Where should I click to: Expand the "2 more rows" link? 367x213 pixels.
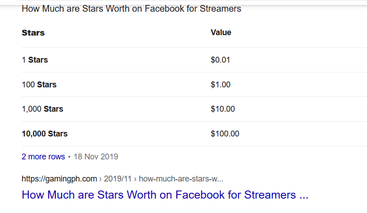point(43,157)
